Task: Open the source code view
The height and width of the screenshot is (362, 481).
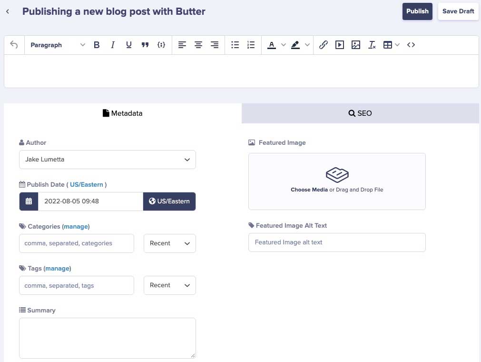Action: tap(411, 45)
